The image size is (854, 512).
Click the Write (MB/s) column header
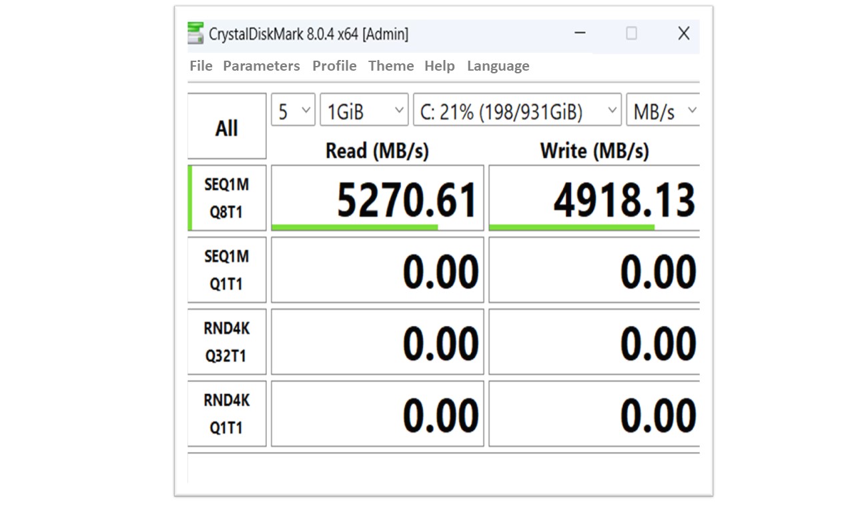594,151
